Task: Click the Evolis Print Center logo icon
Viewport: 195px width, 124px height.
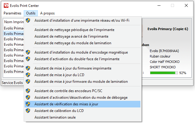Action: pos(6,6)
